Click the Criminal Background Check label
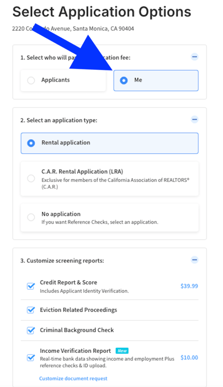 (77, 330)
